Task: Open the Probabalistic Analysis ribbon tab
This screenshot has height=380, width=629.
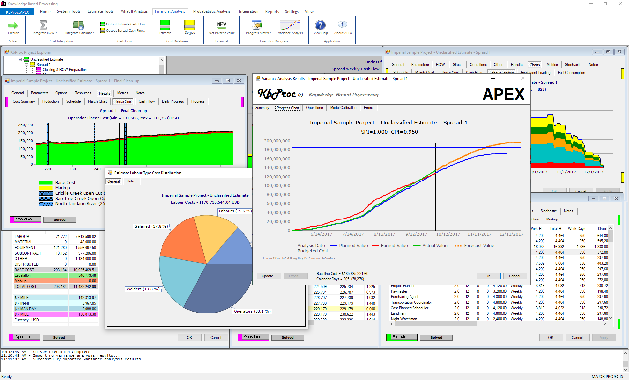Action: pyautogui.click(x=211, y=11)
